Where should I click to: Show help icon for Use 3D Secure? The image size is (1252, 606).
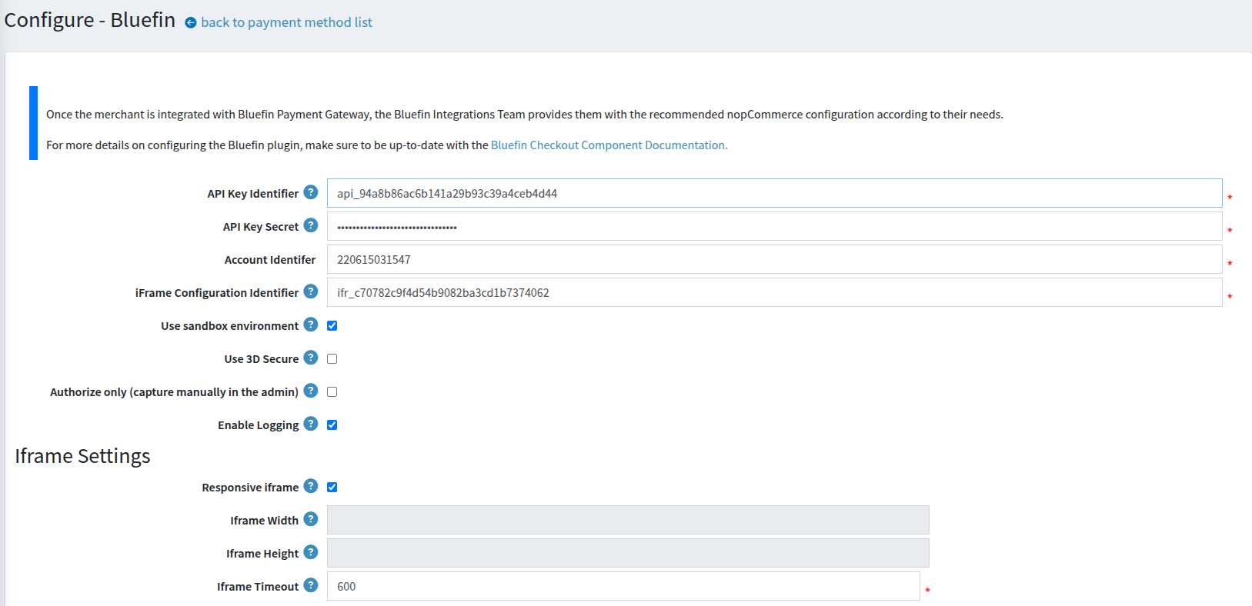[x=311, y=358]
